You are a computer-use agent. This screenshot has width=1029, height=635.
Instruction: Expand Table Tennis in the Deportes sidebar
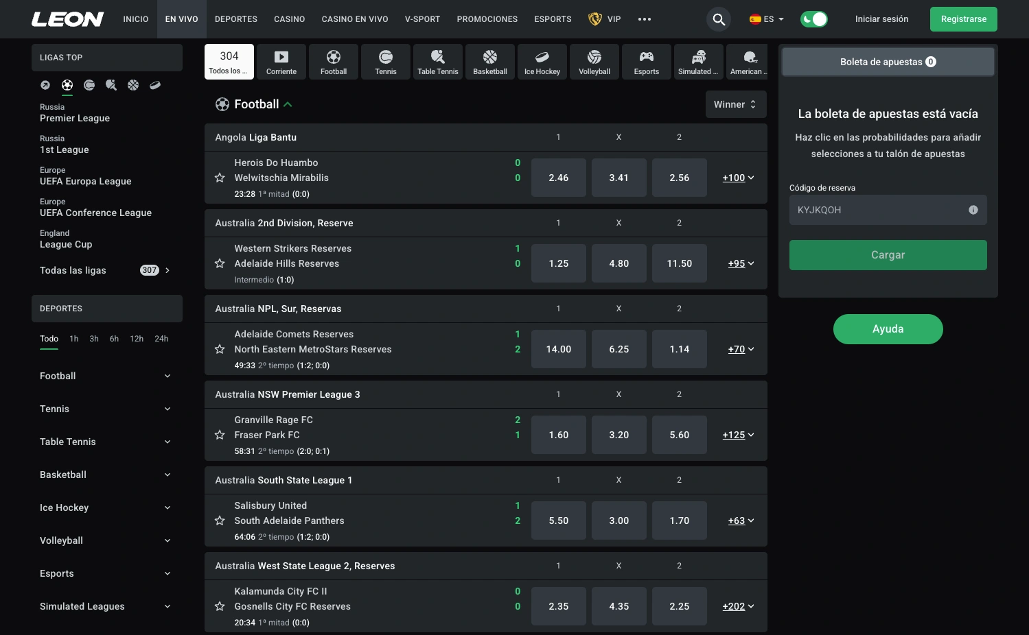pos(106,442)
